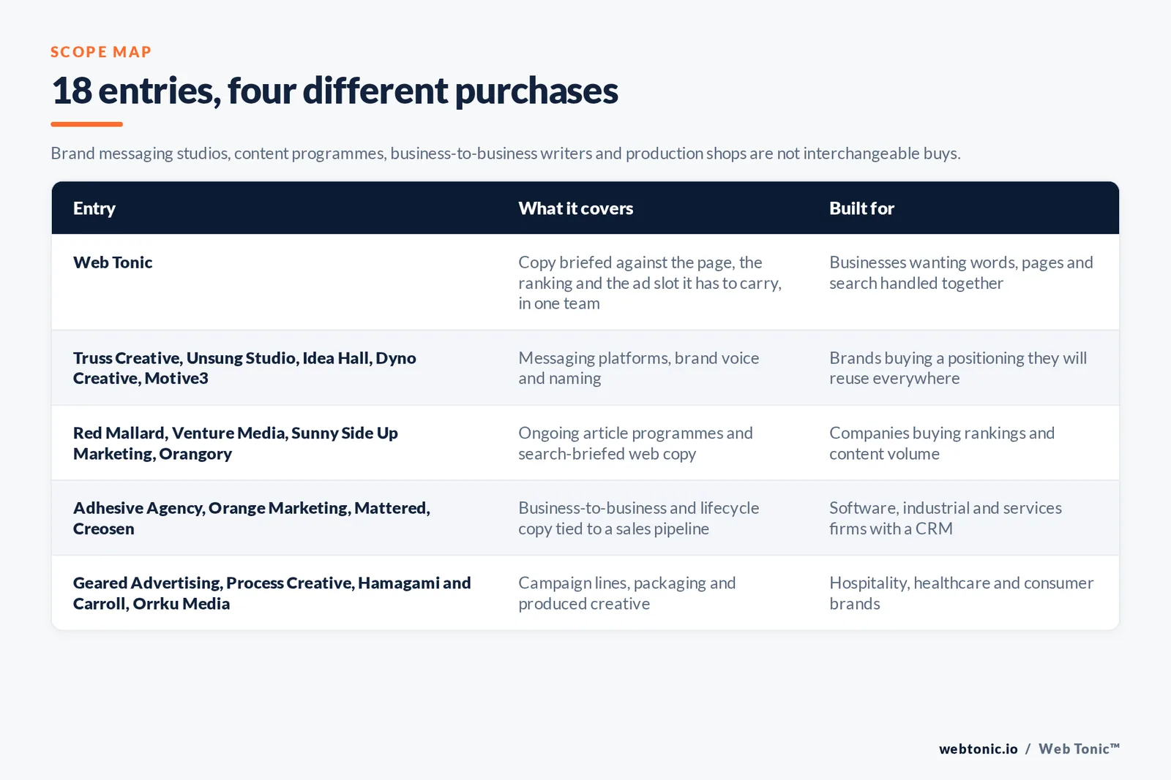Select the 'What it covers' column header

click(576, 208)
